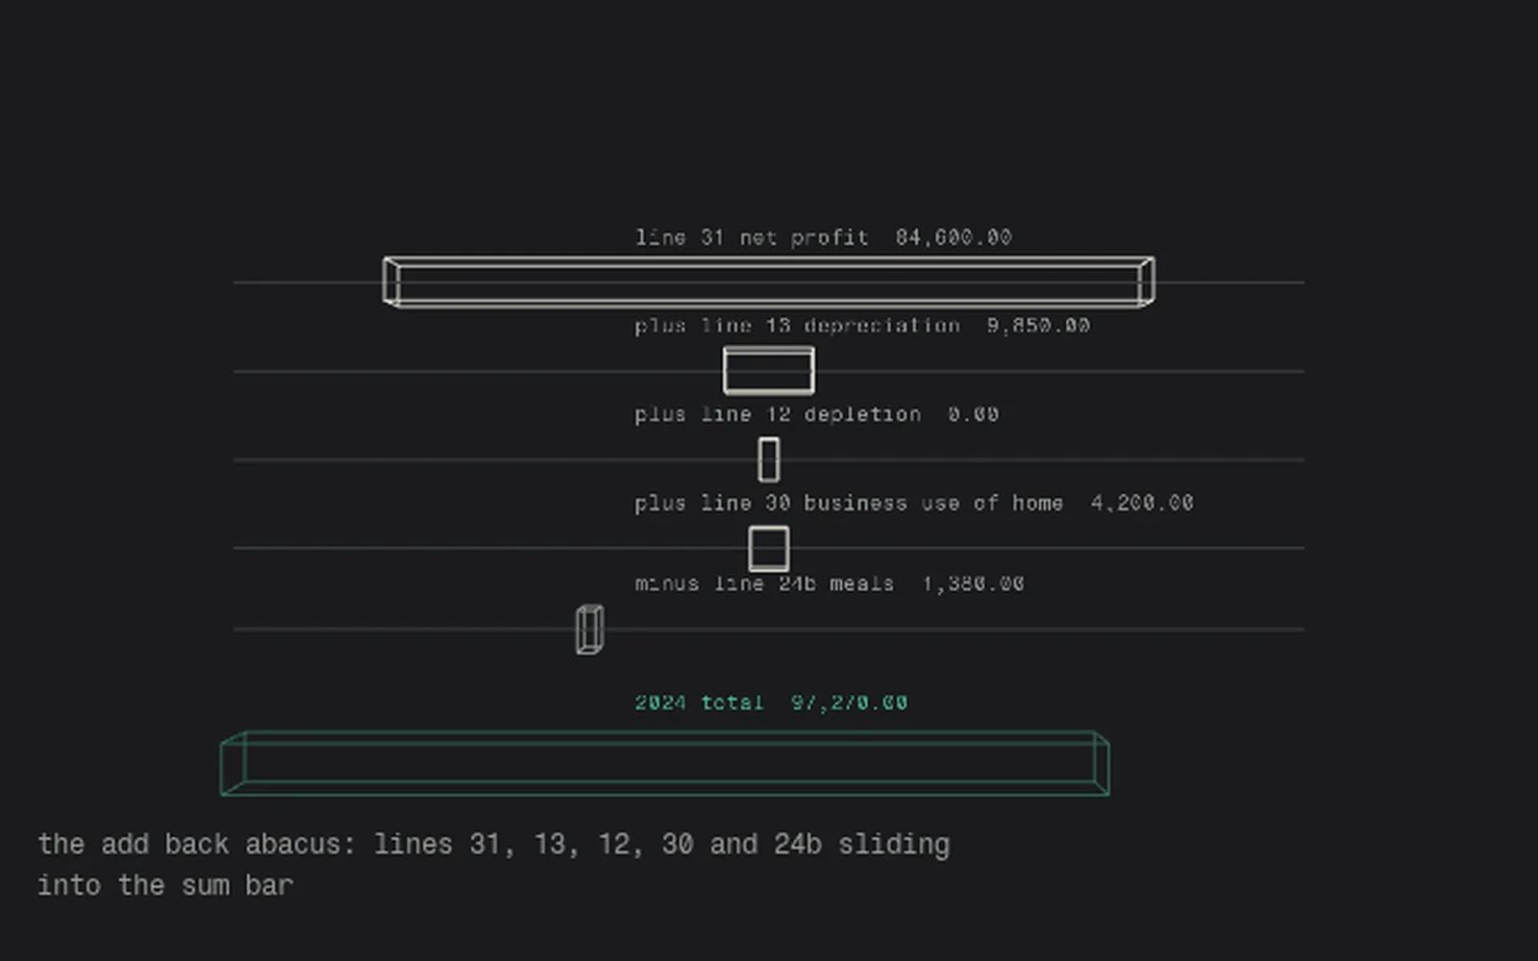Click the 'plus line 13 depreciation' label

pyautogui.click(x=862, y=326)
